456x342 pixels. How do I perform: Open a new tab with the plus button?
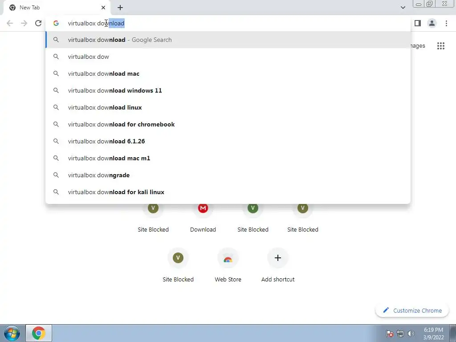pos(120,8)
